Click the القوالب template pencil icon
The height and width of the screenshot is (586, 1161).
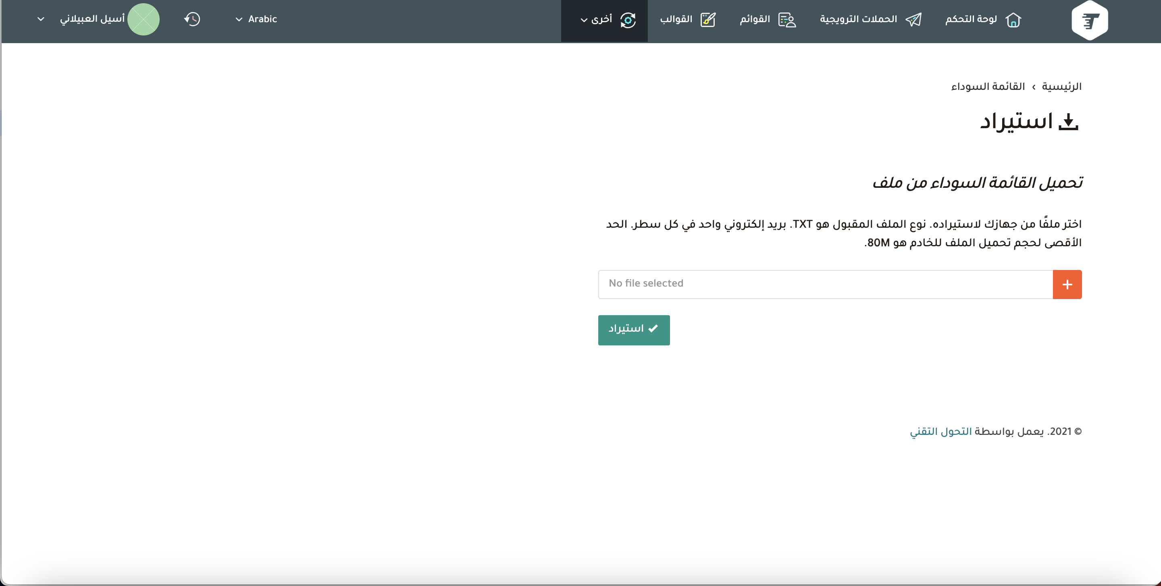(x=708, y=20)
